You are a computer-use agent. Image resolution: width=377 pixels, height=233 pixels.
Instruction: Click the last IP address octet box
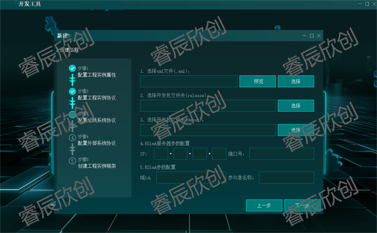coord(219,154)
